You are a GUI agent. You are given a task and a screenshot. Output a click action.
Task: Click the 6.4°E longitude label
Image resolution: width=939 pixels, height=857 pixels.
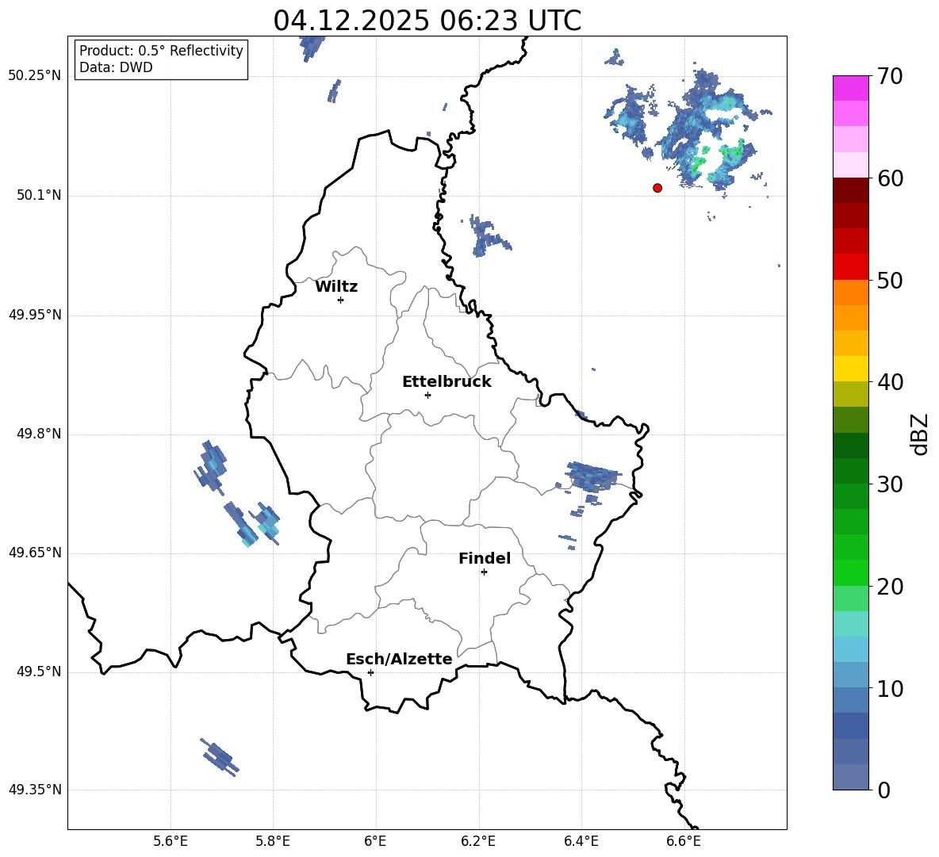tap(581, 841)
